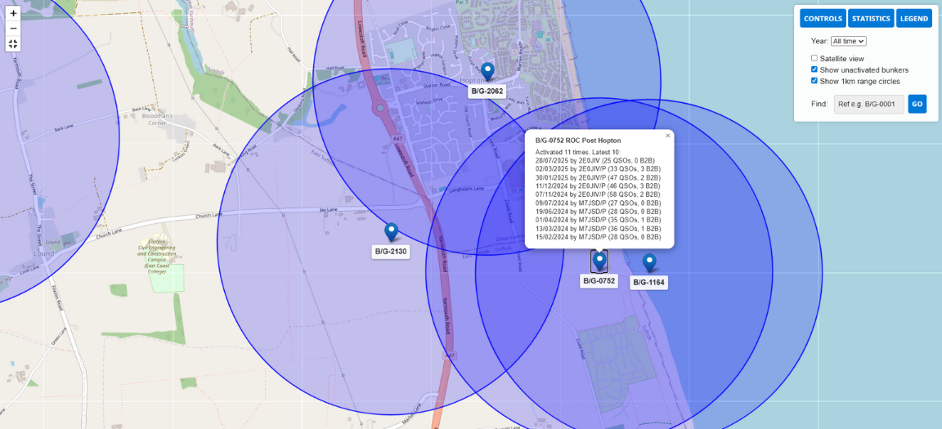This screenshot has height=429, width=942.
Task: Open the Statistics tab
Action: click(x=870, y=19)
